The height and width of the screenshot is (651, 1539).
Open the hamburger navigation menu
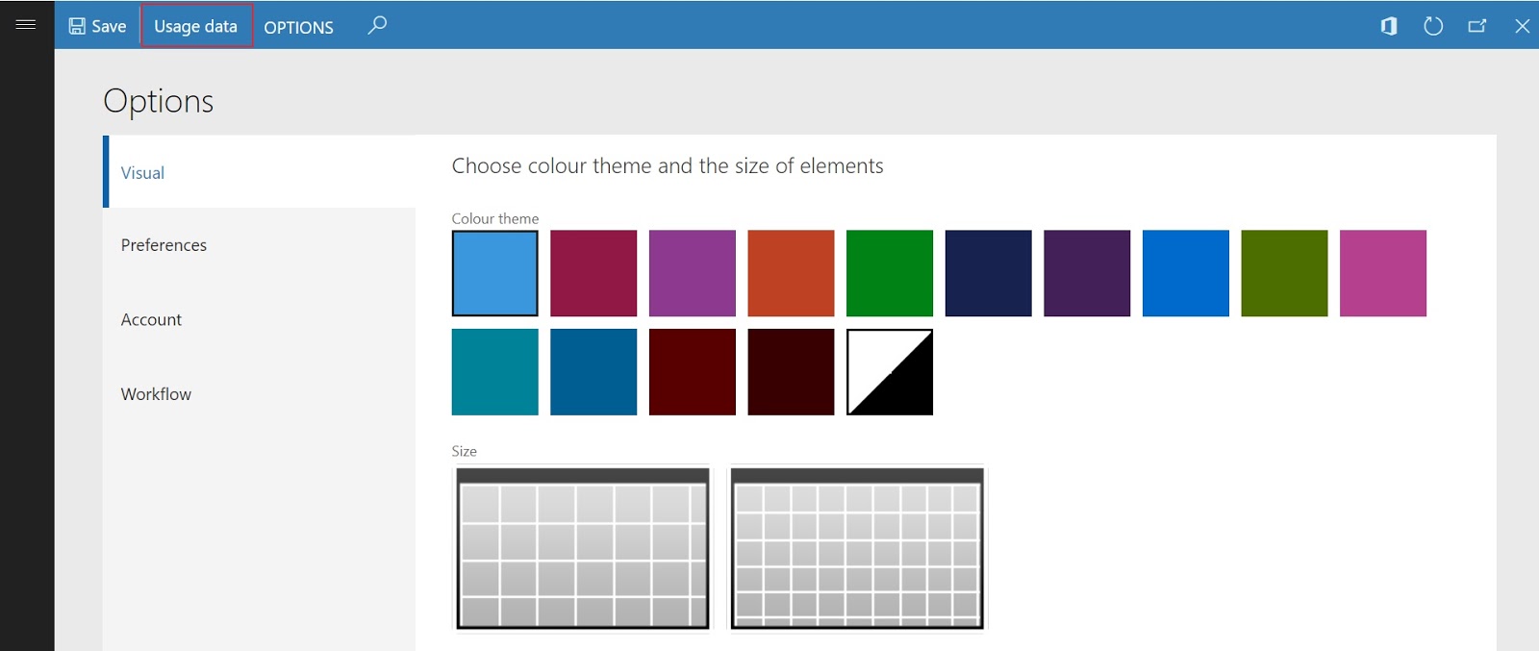point(26,24)
